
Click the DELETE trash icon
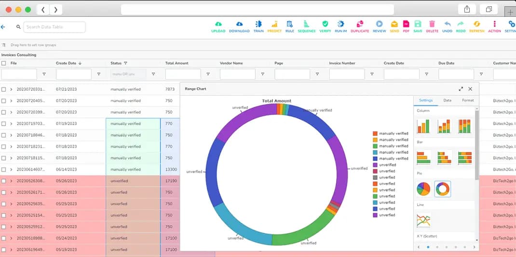tap(432, 24)
